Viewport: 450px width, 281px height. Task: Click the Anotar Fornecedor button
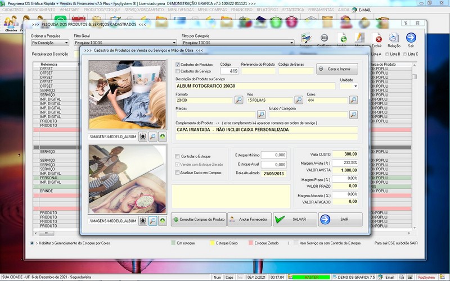point(249,219)
